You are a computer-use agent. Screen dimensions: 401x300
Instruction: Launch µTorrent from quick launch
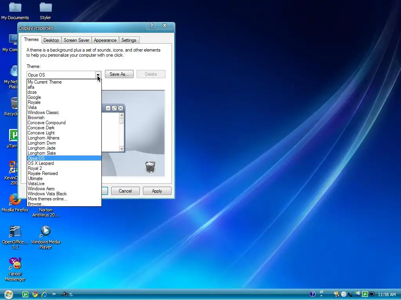pyautogui.click(x=25, y=295)
